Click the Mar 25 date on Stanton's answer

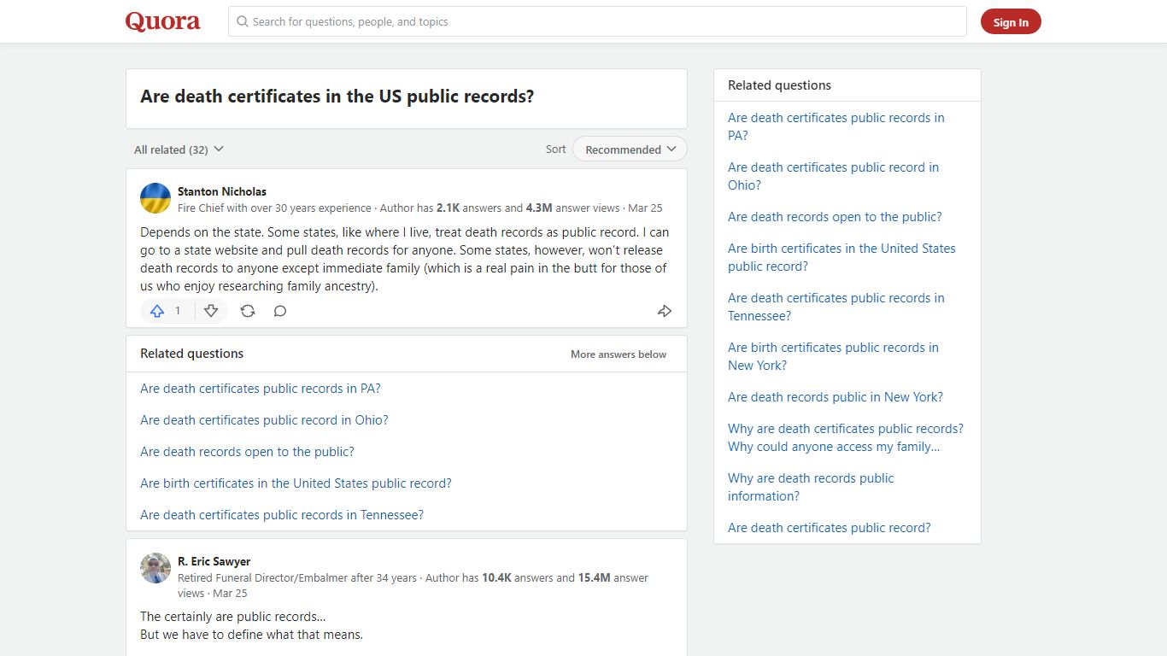645,208
